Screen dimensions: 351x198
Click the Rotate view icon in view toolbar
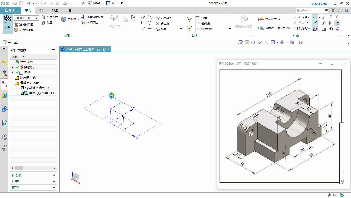[253, 42]
